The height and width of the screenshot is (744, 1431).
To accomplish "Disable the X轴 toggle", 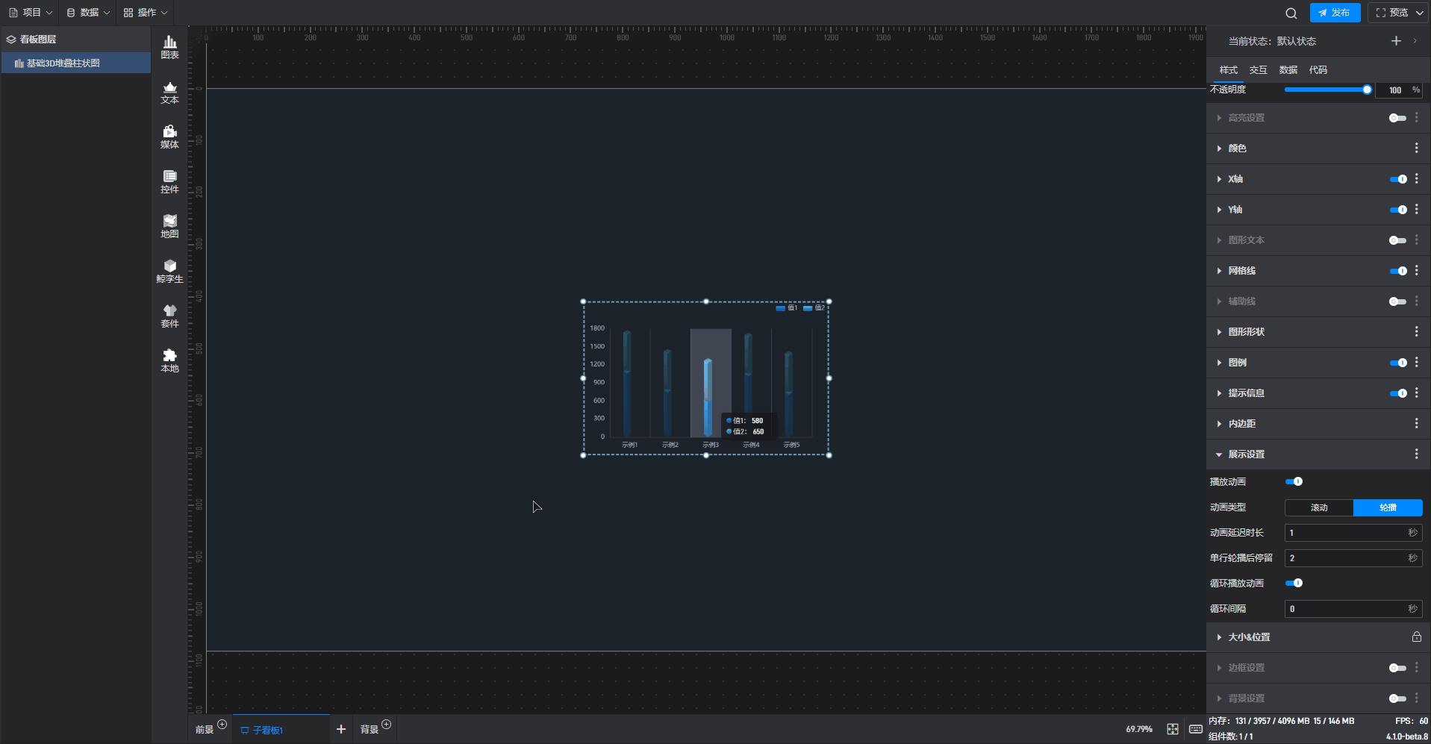I will click(x=1397, y=179).
